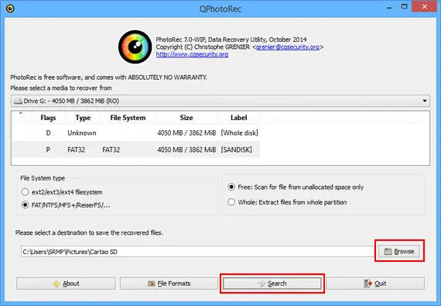
Task: Sort the table by Flags column
Action: (x=48, y=118)
